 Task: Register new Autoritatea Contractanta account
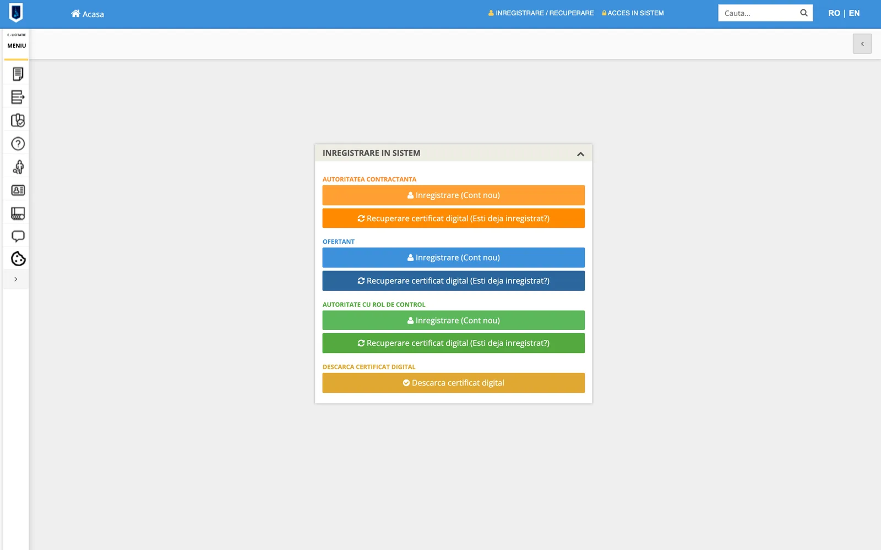coord(453,195)
